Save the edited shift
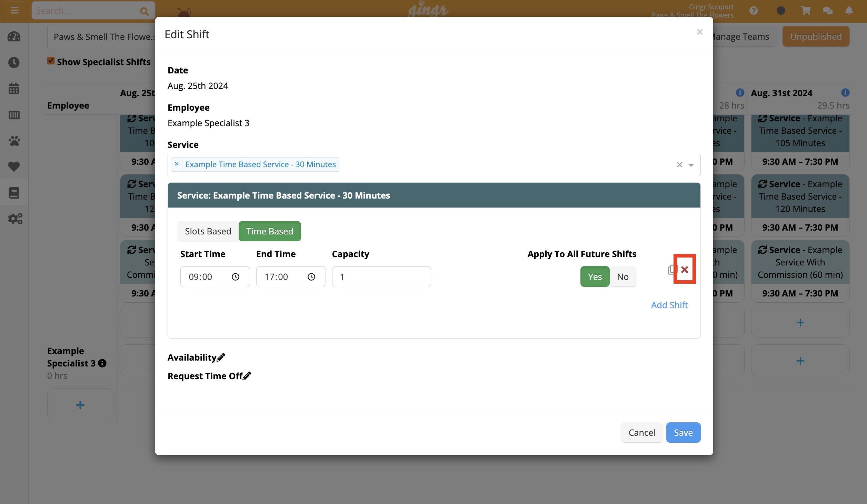Image resolution: width=867 pixels, height=504 pixels. tap(683, 432)
